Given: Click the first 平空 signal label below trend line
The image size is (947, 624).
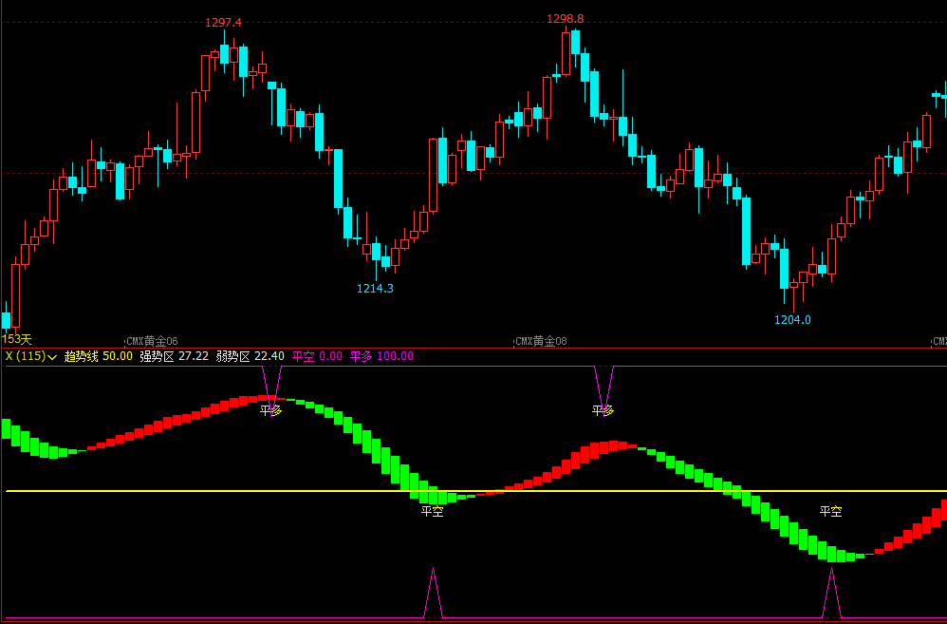Looking at the screenshot, I should [x=433, y=512].
